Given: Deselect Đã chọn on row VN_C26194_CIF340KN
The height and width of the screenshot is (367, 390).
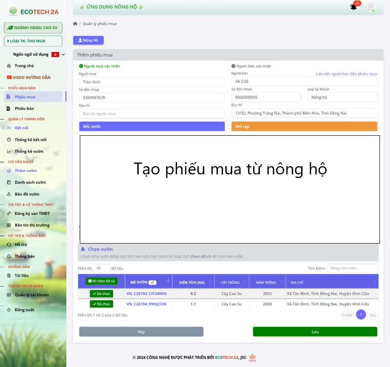Looking at the screenshot, I should [x=101, y=293].
